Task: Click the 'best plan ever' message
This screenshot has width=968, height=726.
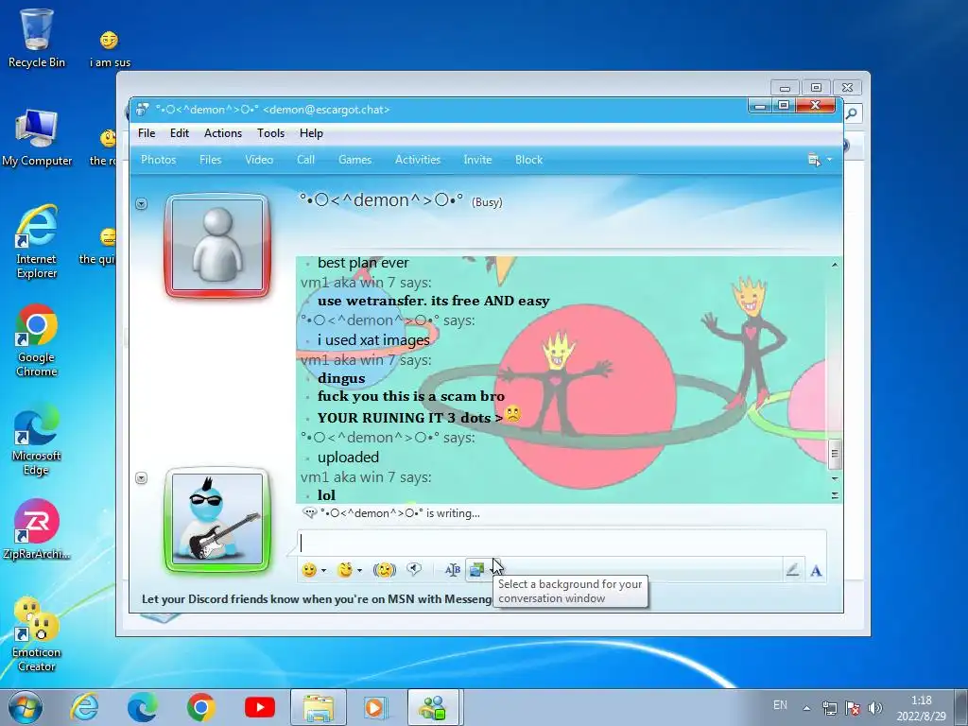Action: pos(363,263)
